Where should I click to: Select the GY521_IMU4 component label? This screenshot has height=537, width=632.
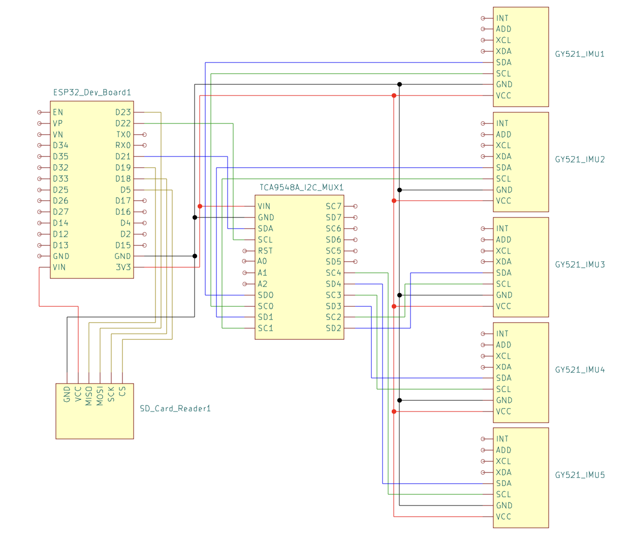[580, 370]
